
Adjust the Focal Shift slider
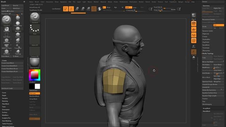(164, 7)
